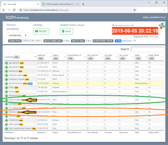The width and height of the screenshot is (168, 145).
Task: Focus the table Search field
Action: (147, 49)
